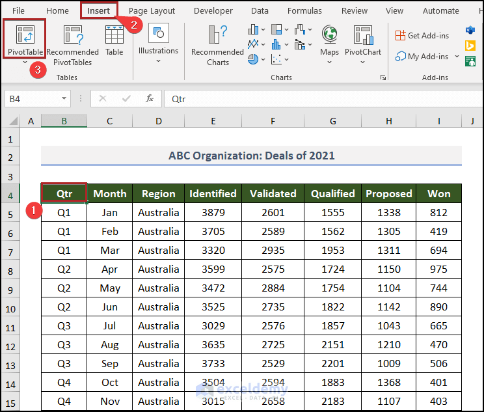This screenshot has width=484, height=412.
Task: Click the Bing Maps add-in icon
Action: click(x=470, y=45)
